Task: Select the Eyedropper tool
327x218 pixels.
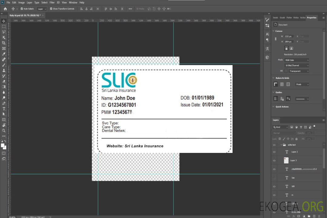Action: click(x=4, y=54)
